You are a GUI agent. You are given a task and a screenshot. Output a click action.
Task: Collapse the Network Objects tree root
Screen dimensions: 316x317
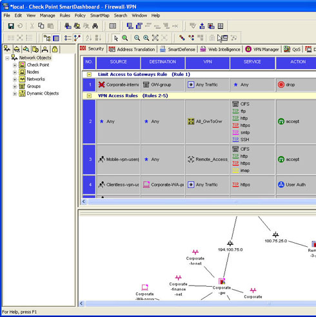click(x=7, y=58)
